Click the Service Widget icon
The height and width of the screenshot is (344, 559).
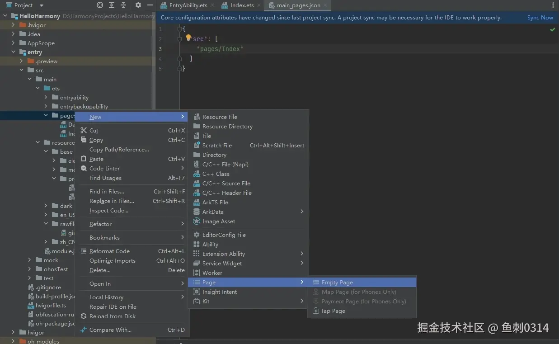197,263
